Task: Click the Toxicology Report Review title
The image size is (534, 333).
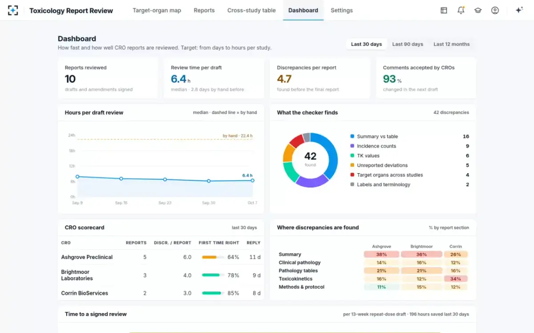Action: click(71, 11)
